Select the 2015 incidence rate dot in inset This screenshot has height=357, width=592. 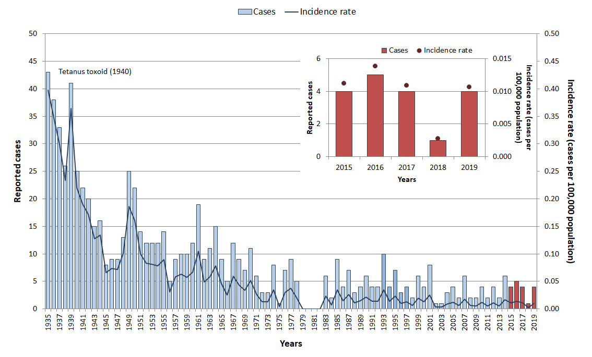344,83
